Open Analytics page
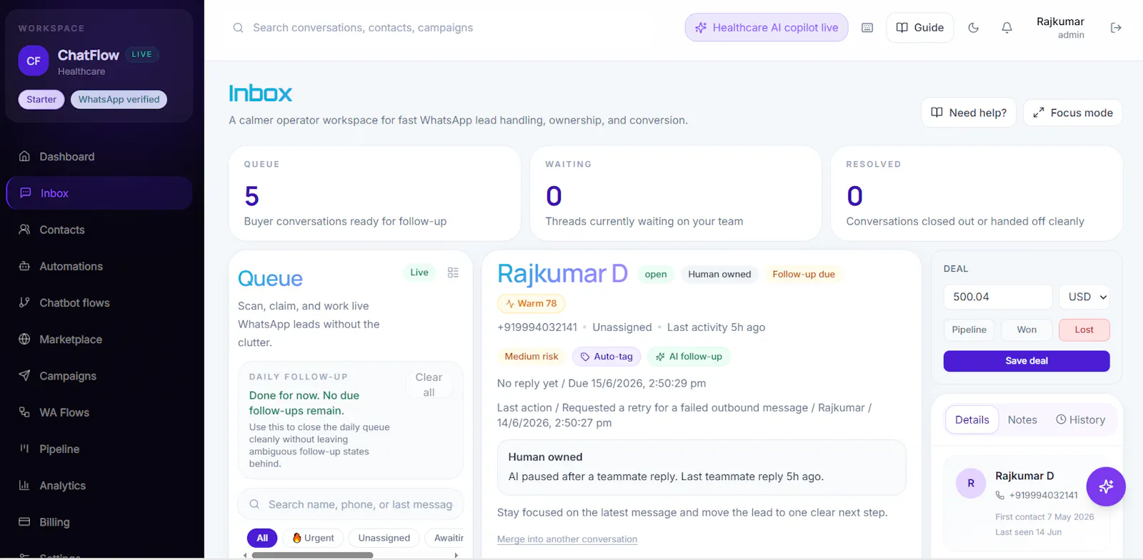Viewport: 1143px width, 560px height. 99,486
